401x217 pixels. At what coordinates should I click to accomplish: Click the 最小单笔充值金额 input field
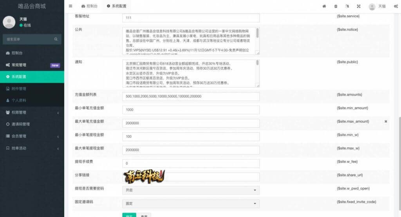pyautogui.click(x=191, y=110)
